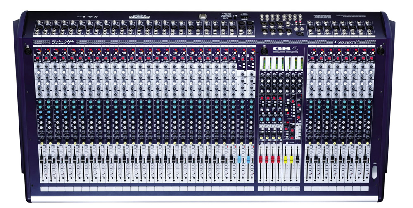Move the channel 24 fader

pyautogui.click(x=231, y=160)
